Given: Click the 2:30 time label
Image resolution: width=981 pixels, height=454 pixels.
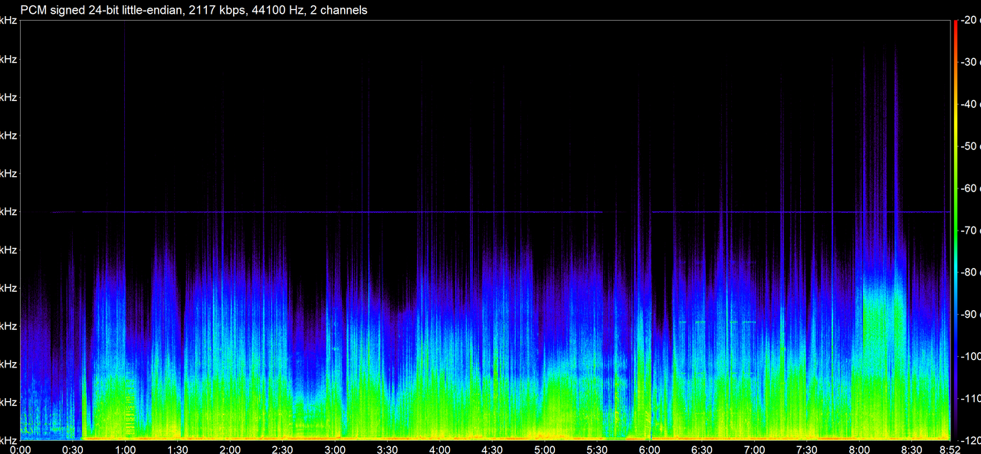Looking at the screenshot, I should [x=283, y=449].
